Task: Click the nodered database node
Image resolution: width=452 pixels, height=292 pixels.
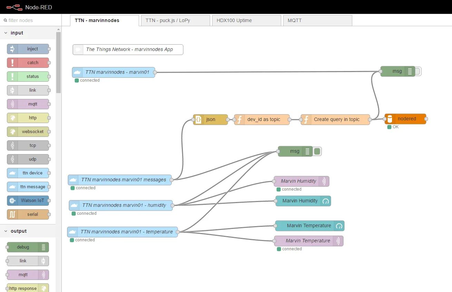Action: click(x=405, y=119)
